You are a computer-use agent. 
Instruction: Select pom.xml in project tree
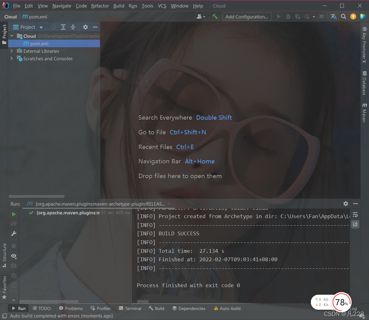click(54, 43)
